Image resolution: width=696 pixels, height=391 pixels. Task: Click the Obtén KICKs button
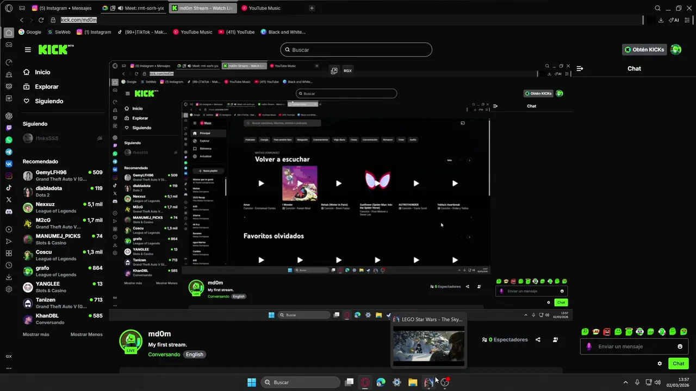[644, 49]
